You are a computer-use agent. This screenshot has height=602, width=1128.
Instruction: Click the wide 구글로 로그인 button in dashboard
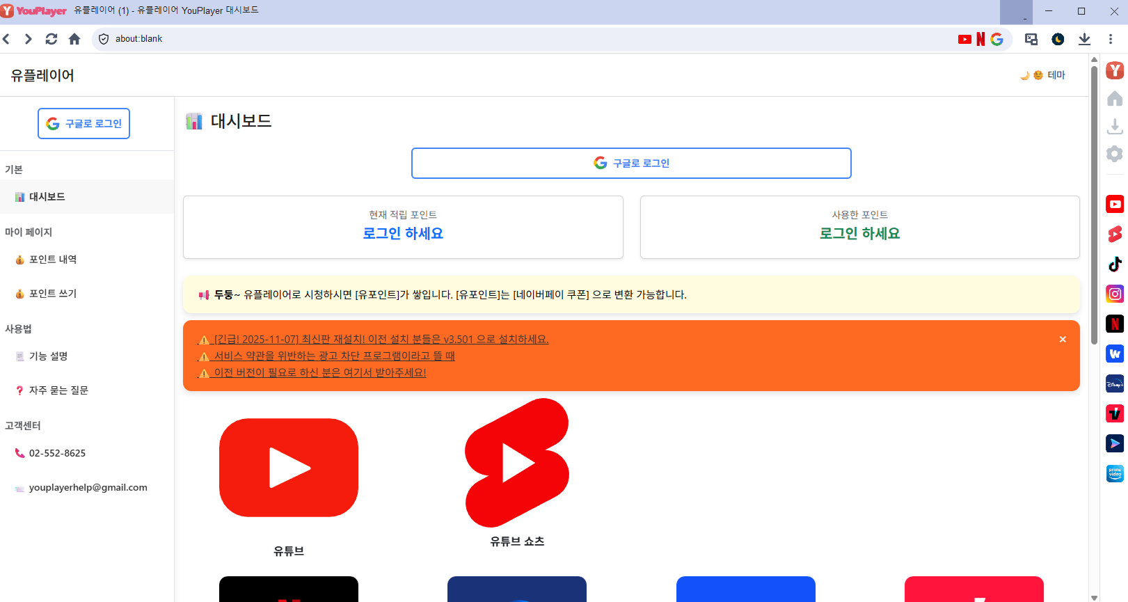click(x=631, y=163)
